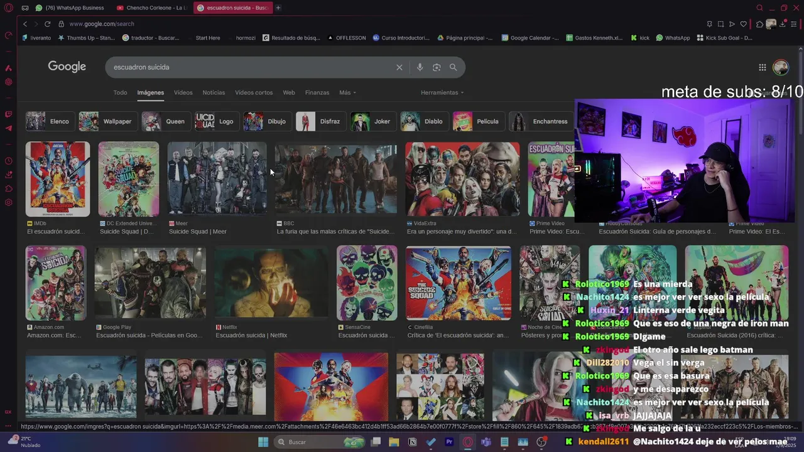Select the Videos cortos tab

coord(254,92)
